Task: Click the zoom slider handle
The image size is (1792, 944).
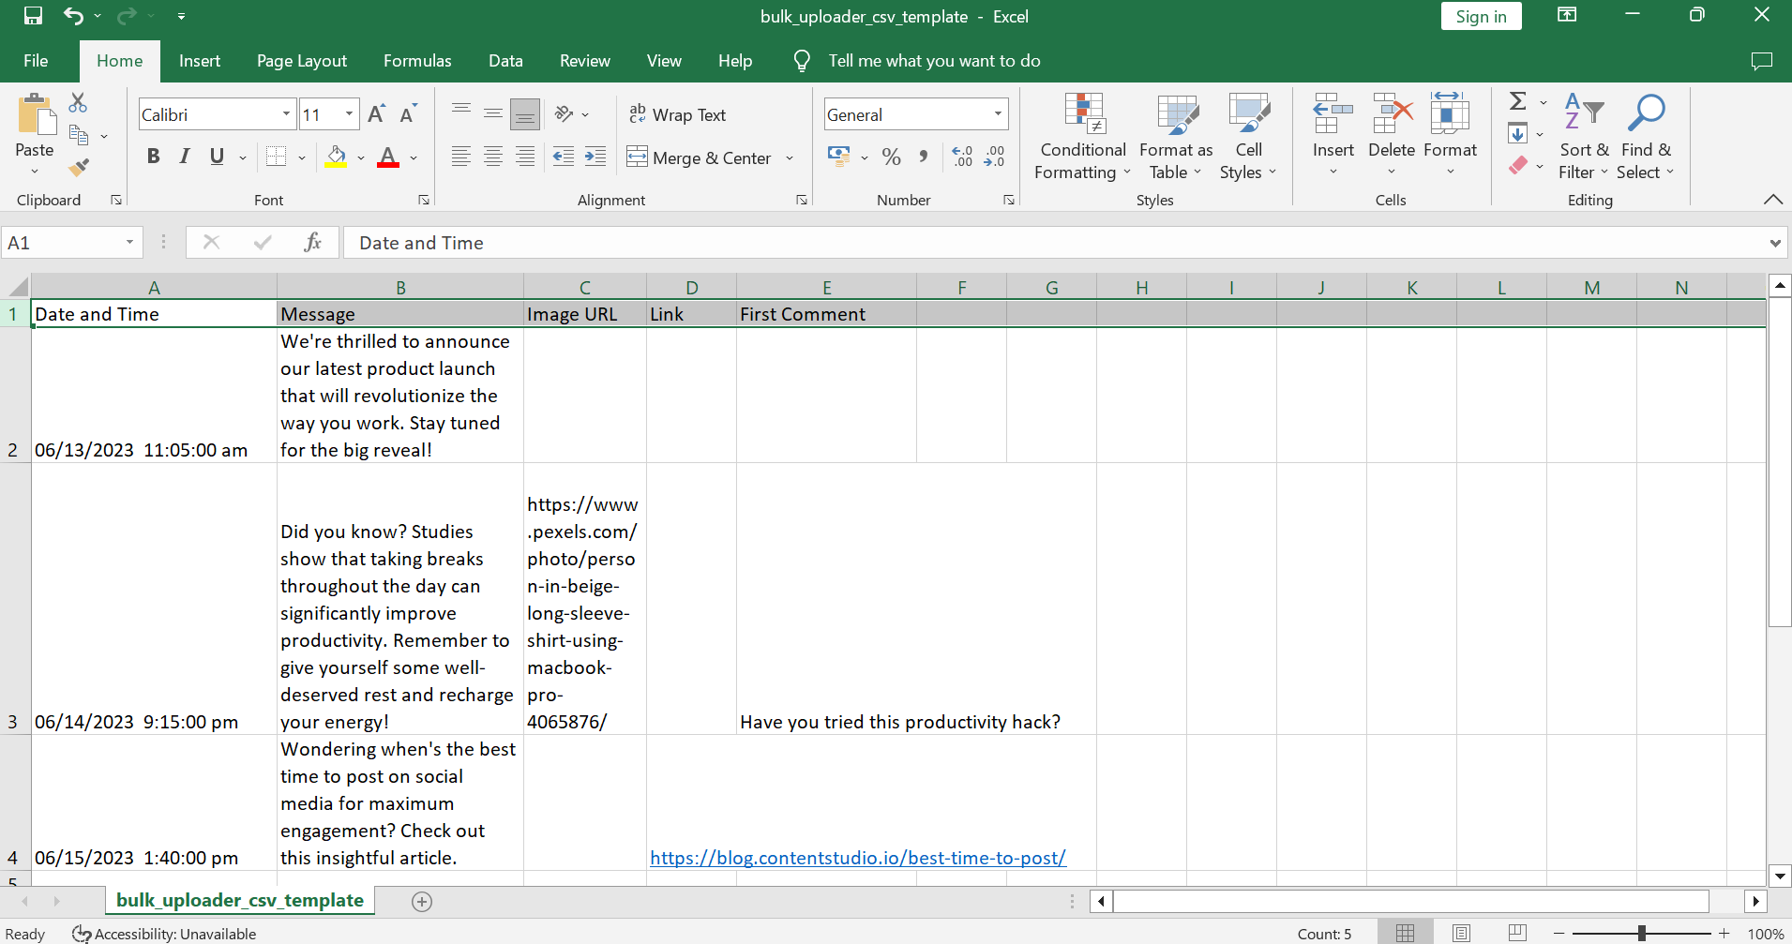Action: 1641,934
